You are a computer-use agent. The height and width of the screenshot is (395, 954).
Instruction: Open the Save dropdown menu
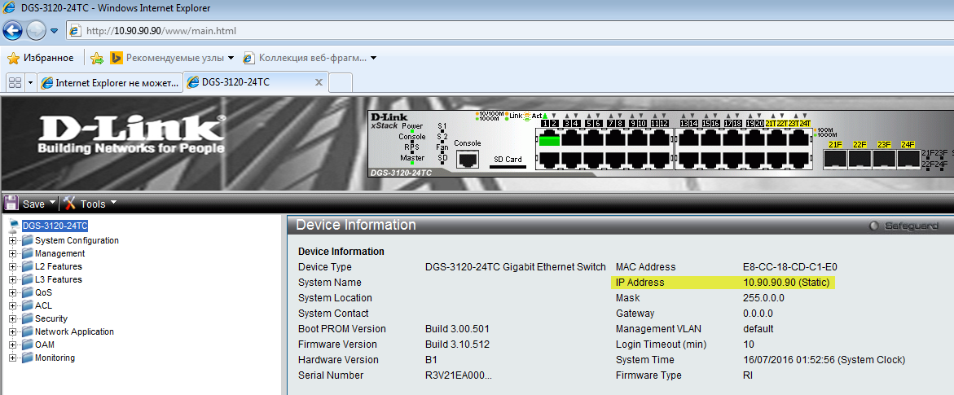pos(53,203)
